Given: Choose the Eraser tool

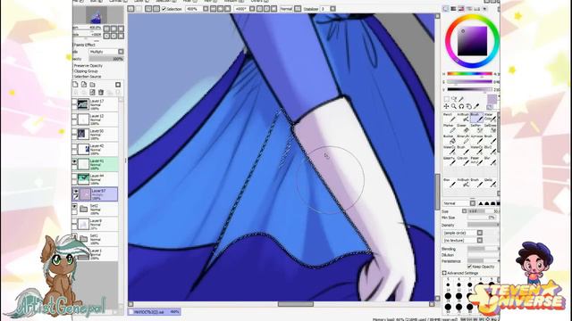Looking at the screenshot, I should 463,128.
